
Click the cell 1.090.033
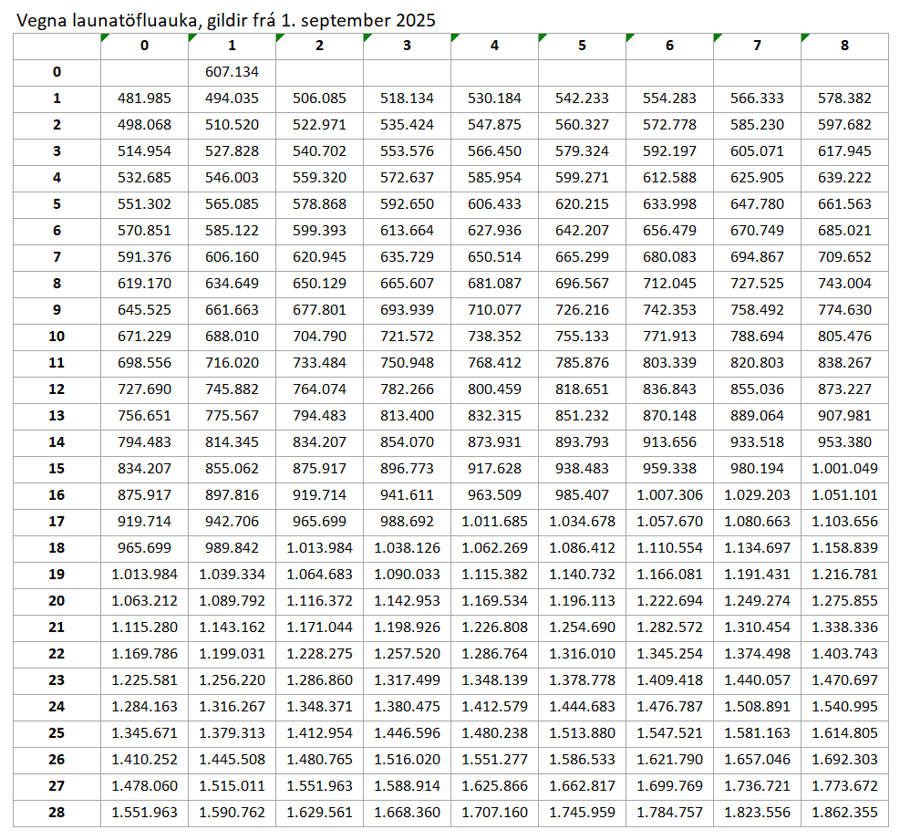click(x=407, y=575)
